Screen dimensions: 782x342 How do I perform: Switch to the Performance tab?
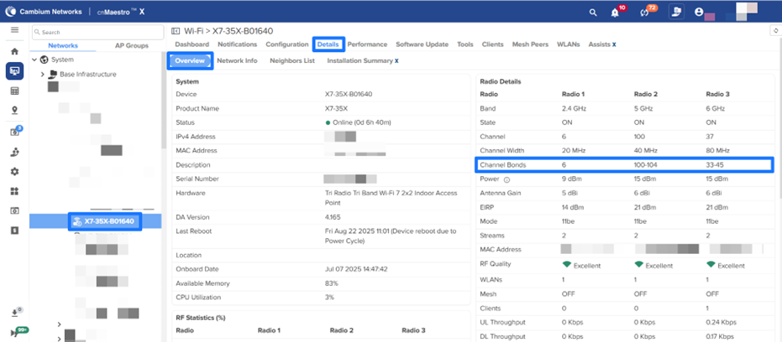[x=367, y=44]
